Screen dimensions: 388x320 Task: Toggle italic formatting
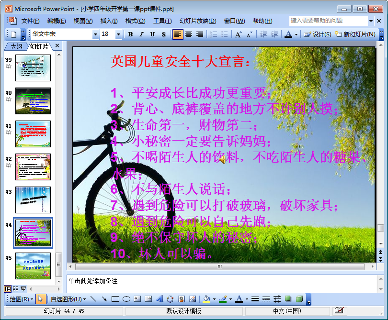click(x=141, y=34)
